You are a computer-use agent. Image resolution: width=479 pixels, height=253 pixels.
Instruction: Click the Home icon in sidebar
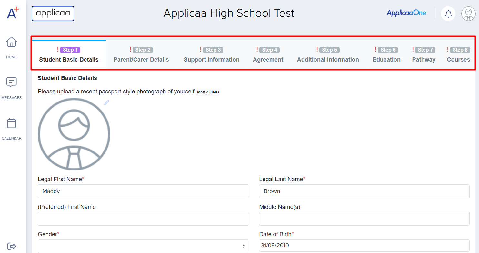point(12,42)
